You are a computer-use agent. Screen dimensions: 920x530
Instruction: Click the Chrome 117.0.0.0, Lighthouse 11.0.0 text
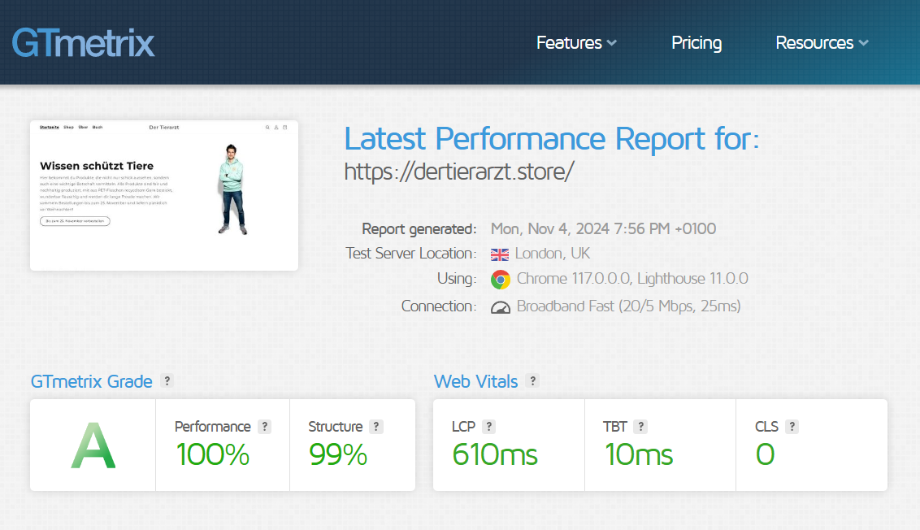(x=632, y=279)
